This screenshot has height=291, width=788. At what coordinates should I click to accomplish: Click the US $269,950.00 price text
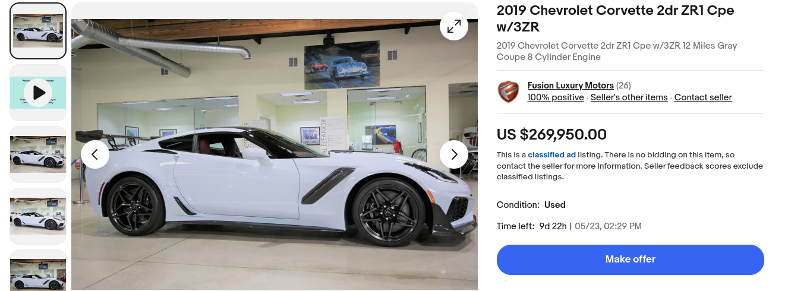point(551,135)
